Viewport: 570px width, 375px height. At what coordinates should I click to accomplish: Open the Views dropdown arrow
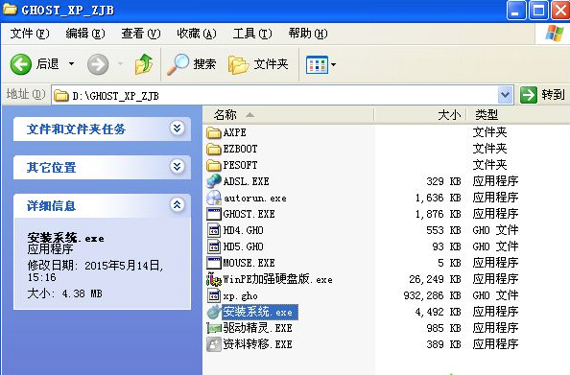tap(333, 65)
